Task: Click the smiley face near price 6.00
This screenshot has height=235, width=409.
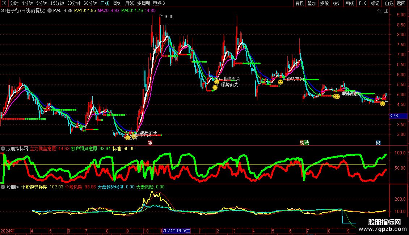Action: point(216,82)
